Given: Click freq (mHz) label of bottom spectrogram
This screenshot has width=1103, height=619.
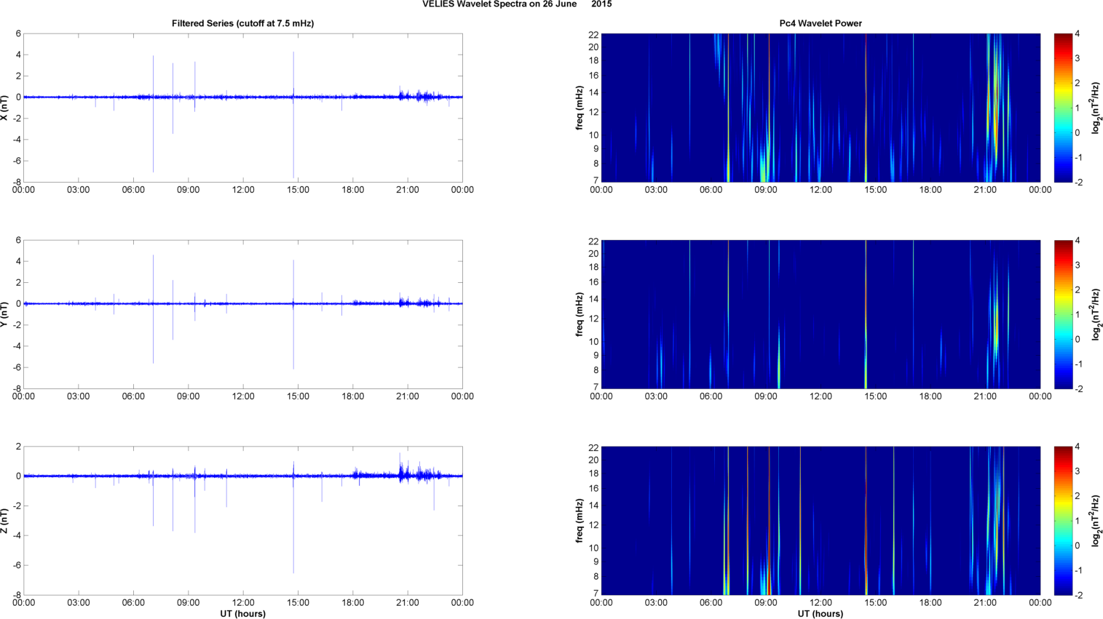Looking at the screenshot, I should tap(580, 521).
